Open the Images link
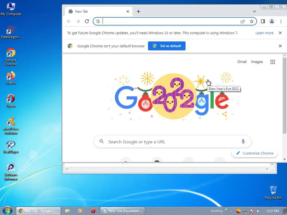 pyautogui.click(x=257, y=62)
